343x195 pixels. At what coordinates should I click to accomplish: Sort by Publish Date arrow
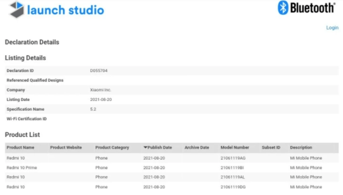[x=145, y=147]
